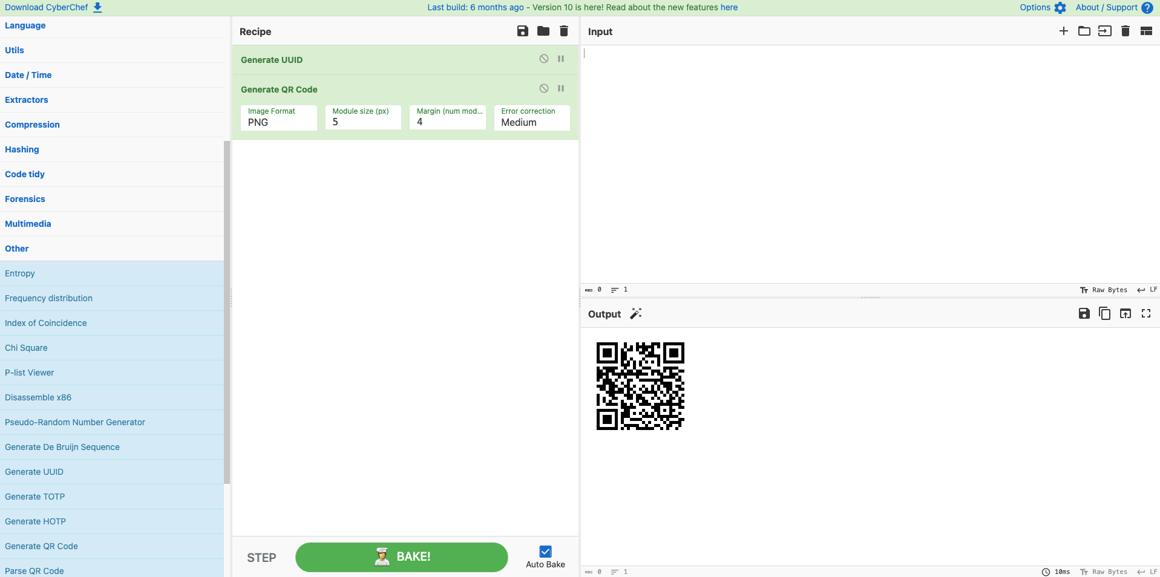This screenshot has width=1160, height=577.
Task: Click the Download CyberChef link
Action: click(x=53, y=8)
